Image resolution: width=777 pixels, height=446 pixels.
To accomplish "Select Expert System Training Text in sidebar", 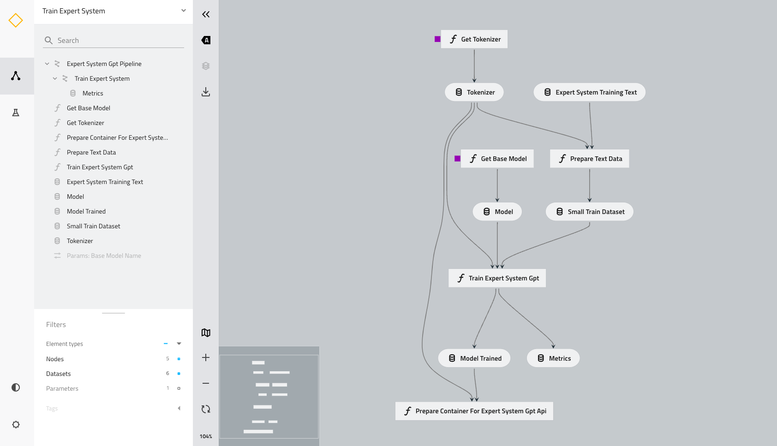I will click(x=105, y=182).
